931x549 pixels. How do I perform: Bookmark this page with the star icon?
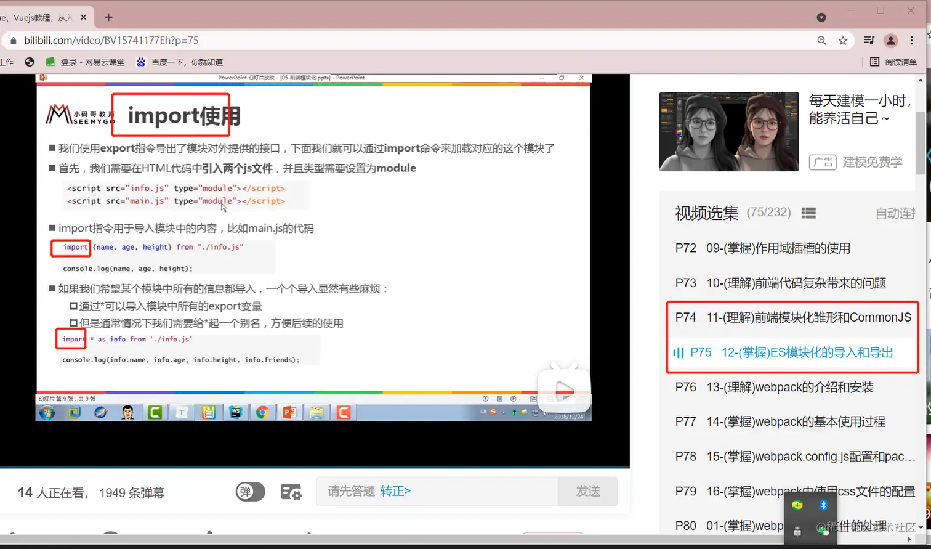(843, 41)
